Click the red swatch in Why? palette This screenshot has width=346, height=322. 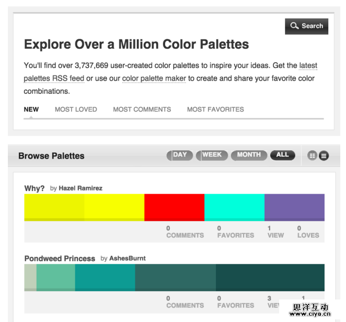[x=174, y=207]
